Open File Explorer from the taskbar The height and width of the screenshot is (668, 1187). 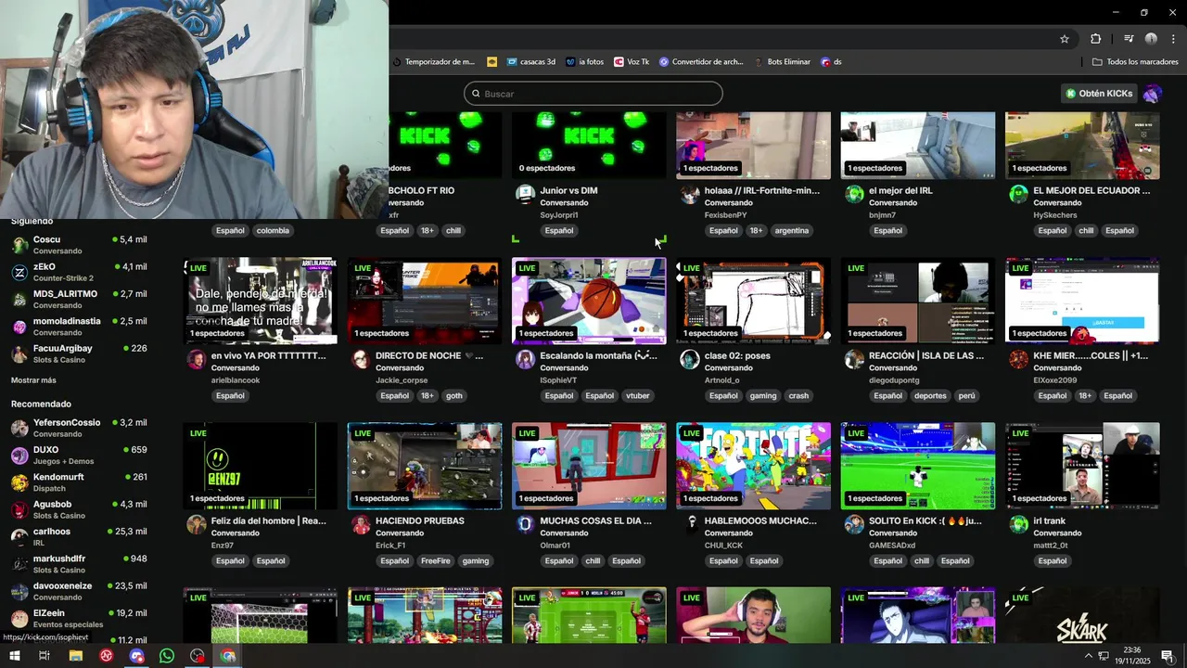click(75, 656)
